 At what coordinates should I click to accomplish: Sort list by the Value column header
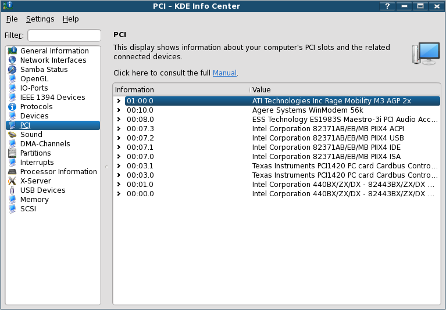pyautogui.click(x=344, y=90)
